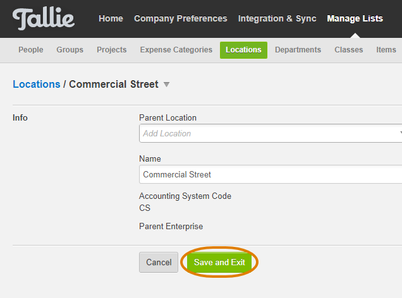Switch to the Groups tab
402x298 pixels.
pyautogui.click(x=70, y=50)
